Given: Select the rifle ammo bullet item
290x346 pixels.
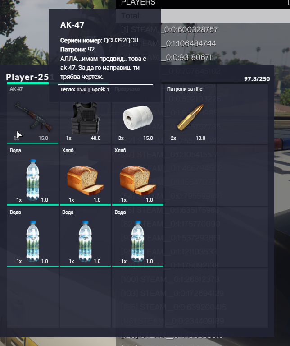Looking at the screenshot, I should pos(190,114).
